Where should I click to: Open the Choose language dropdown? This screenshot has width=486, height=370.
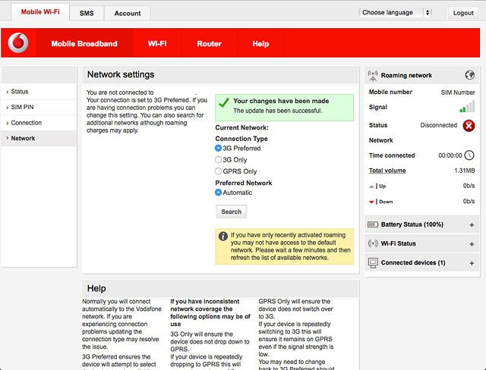395,13
